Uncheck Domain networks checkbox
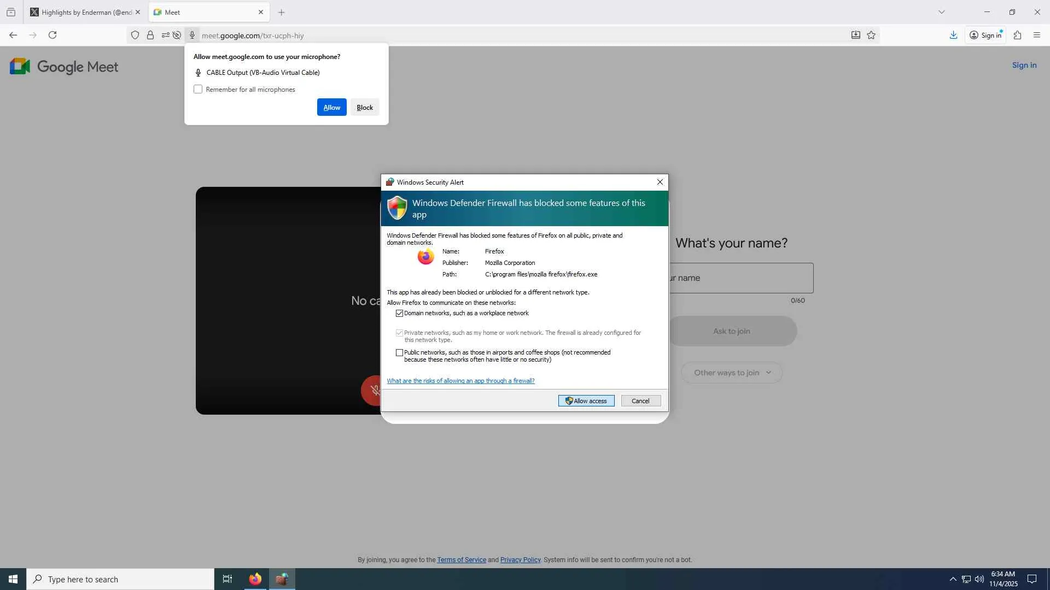1050x590 pixels. 399,314
